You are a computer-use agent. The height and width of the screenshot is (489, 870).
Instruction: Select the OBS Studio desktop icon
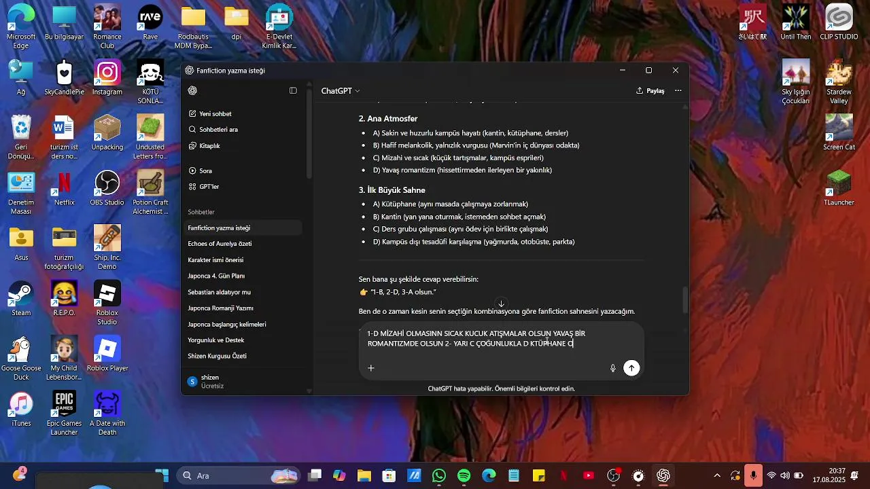107,189
